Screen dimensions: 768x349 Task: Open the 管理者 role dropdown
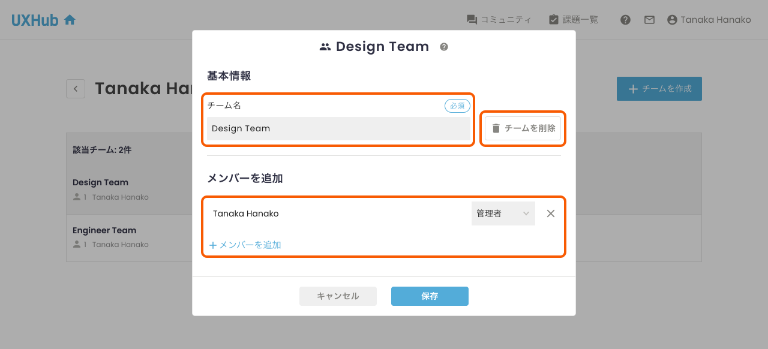tap(503, 213)
